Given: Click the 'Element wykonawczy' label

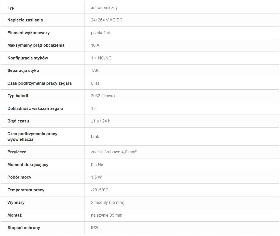Looking at the screenshot, I should [x=28, y=33].
